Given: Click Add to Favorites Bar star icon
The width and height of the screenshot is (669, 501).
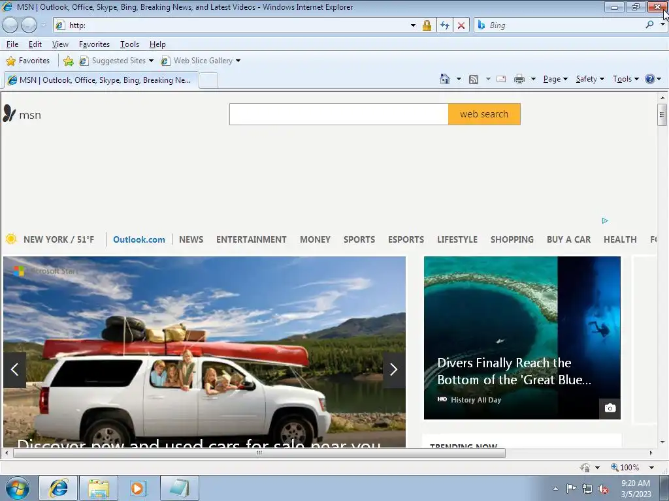Looking at the screenshot, I should point(68,61).
